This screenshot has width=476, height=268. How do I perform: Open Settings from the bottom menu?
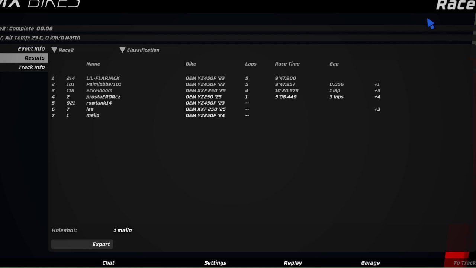[215, 263]
